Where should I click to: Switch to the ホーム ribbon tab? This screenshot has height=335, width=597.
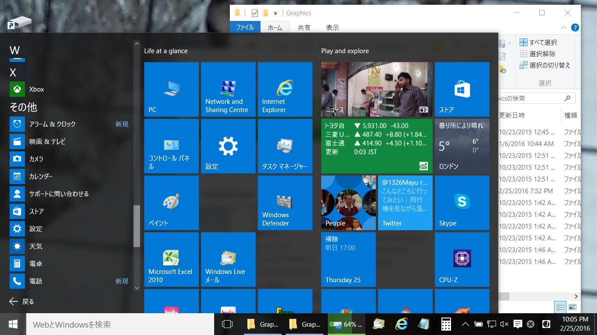(x=275, y=27)
